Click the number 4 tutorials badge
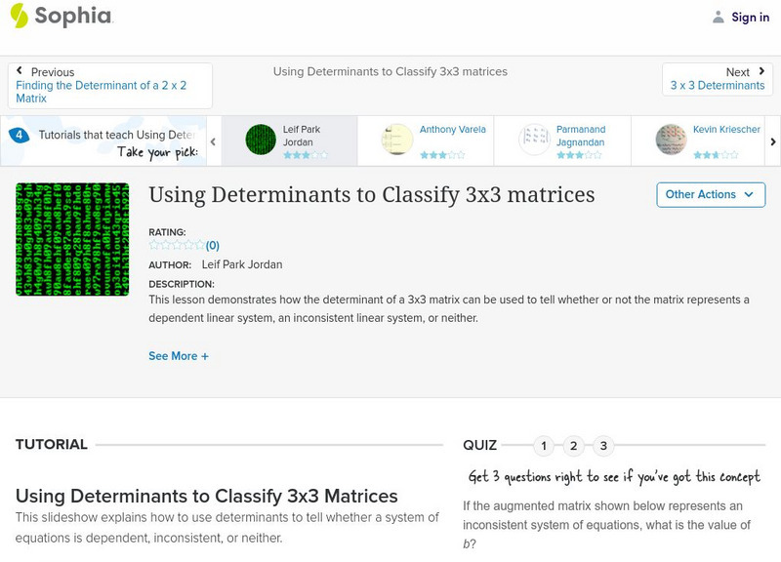The width and height of the screenshot is (781, 562). [x=19, y=135]
